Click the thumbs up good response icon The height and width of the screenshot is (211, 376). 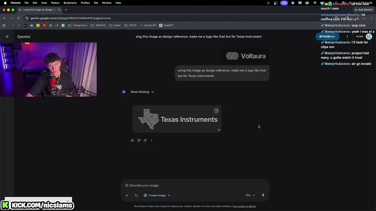pyautogui.click(x=132, y=140)
